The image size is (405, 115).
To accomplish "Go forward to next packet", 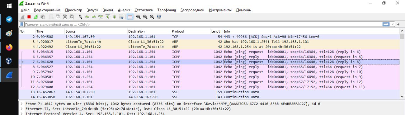I will point(94,17).
